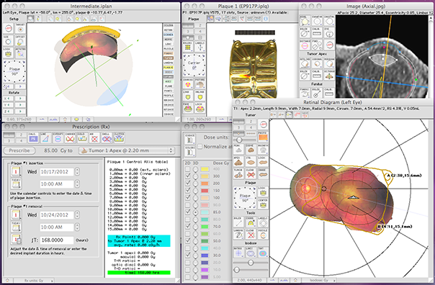Screen dimensions: 435x285
Task: Adjust upper Isodose slider in Retinal Diagram
Action: pos(251,262)
